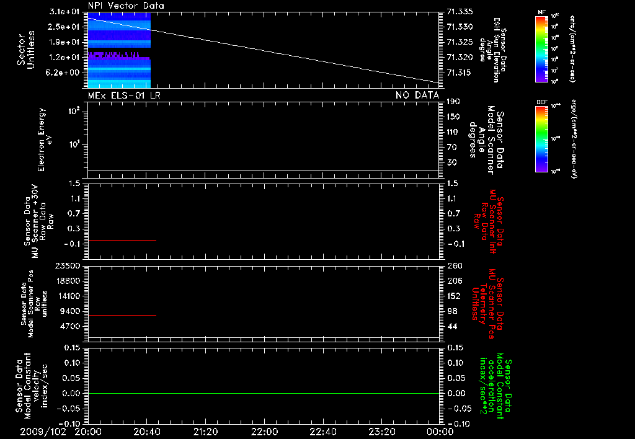Select the "ESH Sun Elevation Angle" axis title
The image size is (635, 439).
pyautogui.click(x=493, y=50)
